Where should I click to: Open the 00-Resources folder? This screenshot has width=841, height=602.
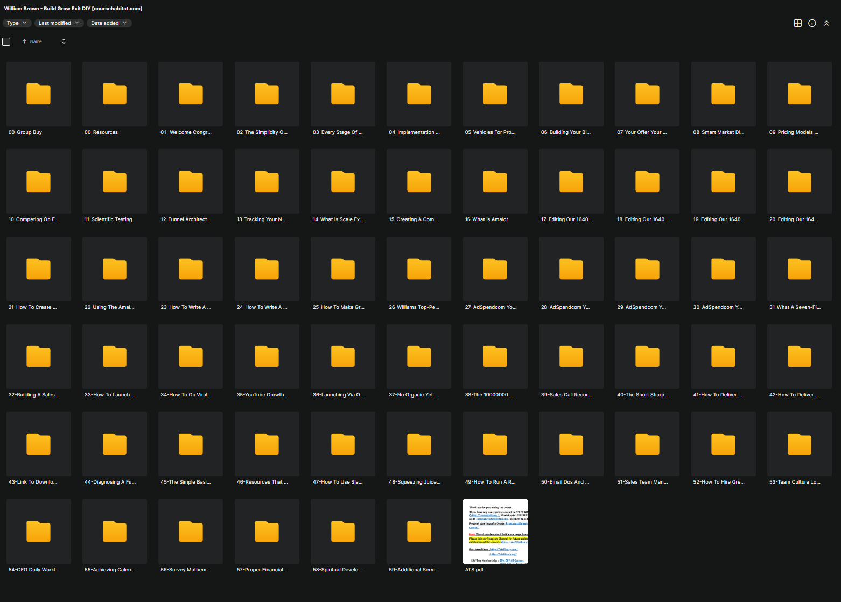tap(115, 94)
